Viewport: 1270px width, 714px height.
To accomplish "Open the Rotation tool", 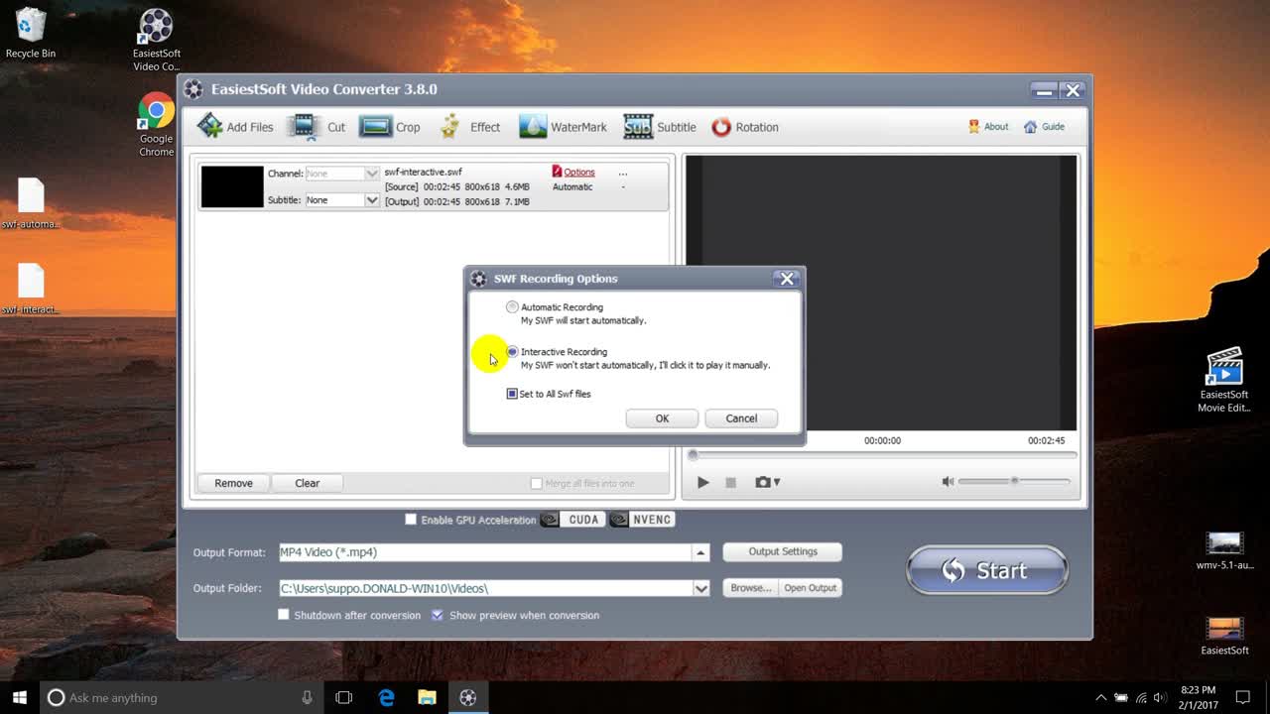I will pyautogui.click(x=744, y=127).
